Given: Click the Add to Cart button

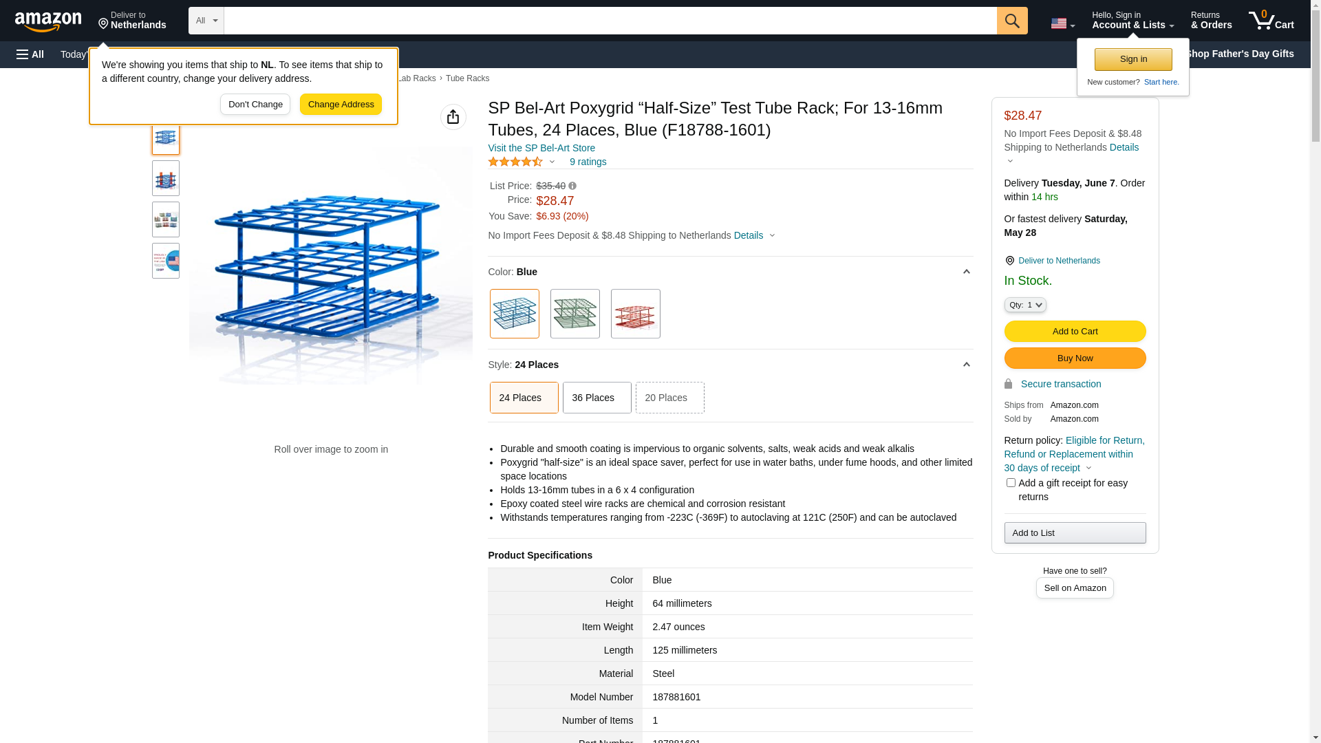Looking at the screenshot, I should pyautogui.click(x=1075, y=332).
